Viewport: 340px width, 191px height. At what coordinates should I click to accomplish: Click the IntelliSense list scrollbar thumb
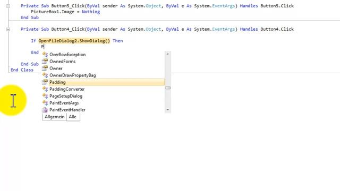click(x=168, y=88)
